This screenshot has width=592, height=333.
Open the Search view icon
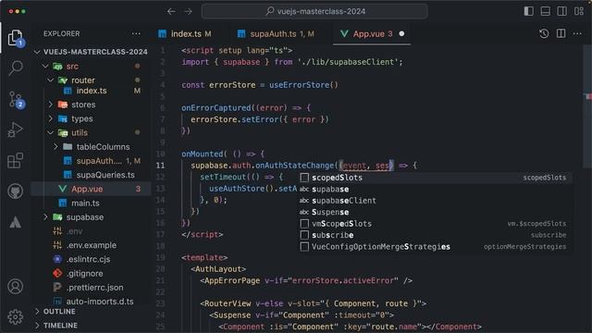click(16, 68)
